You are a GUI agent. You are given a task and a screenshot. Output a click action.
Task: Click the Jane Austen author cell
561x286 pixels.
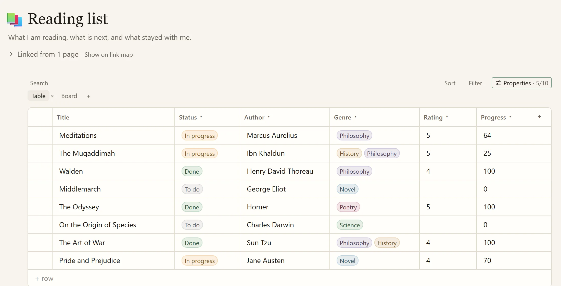tap(285, 260)
